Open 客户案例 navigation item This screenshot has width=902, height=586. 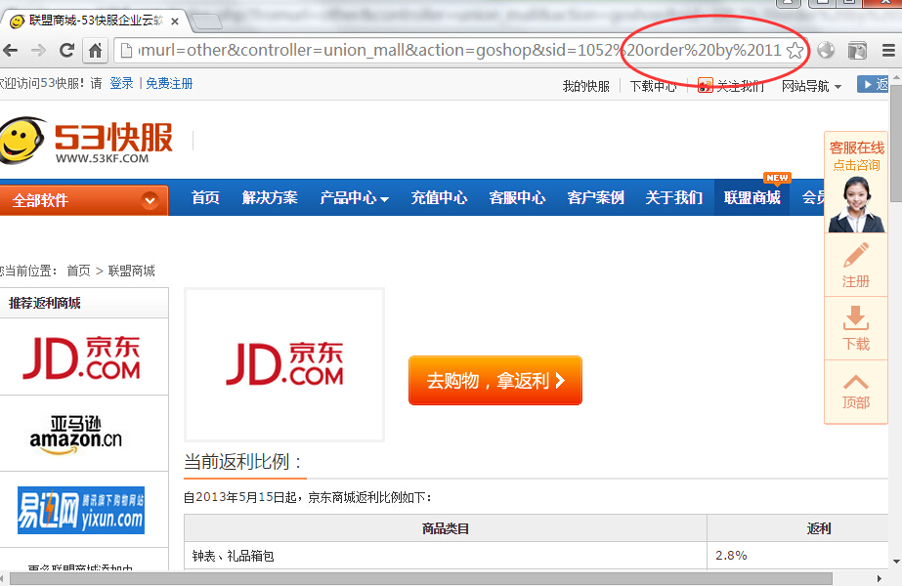point(595,198)
